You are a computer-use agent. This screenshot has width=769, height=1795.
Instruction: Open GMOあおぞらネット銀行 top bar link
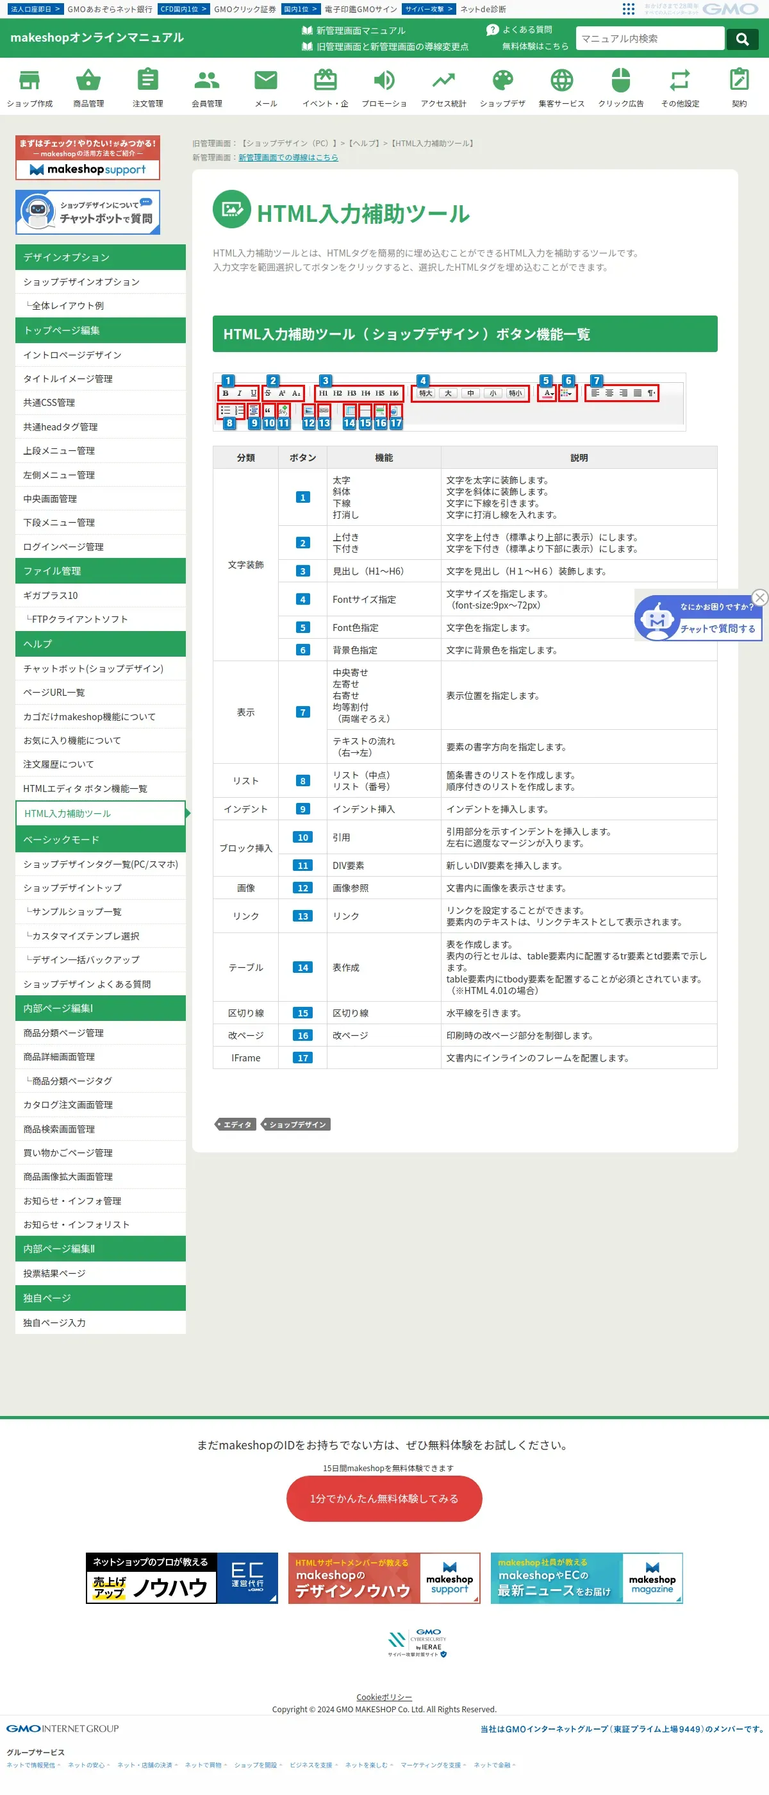110,9
